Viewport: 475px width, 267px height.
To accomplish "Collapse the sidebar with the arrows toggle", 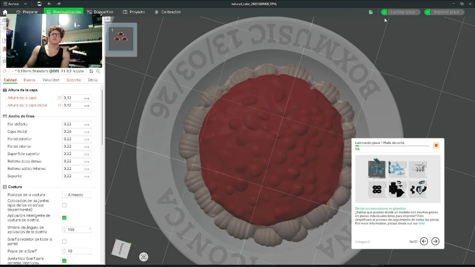I will 108,19.
